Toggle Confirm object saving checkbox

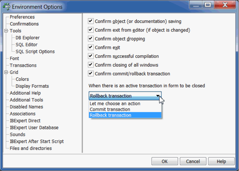point(91,21)
